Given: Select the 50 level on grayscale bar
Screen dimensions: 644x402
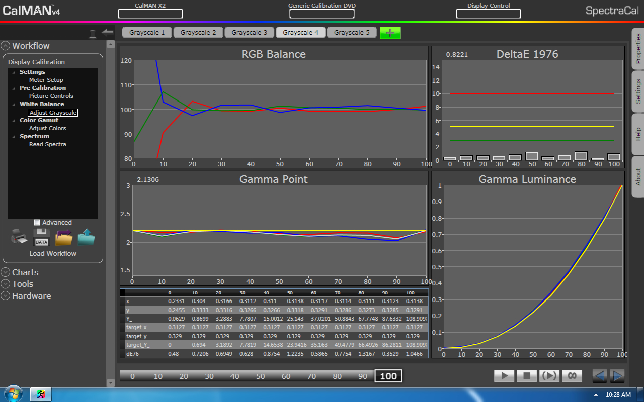Looking at the screenshot, I should 260,376.
